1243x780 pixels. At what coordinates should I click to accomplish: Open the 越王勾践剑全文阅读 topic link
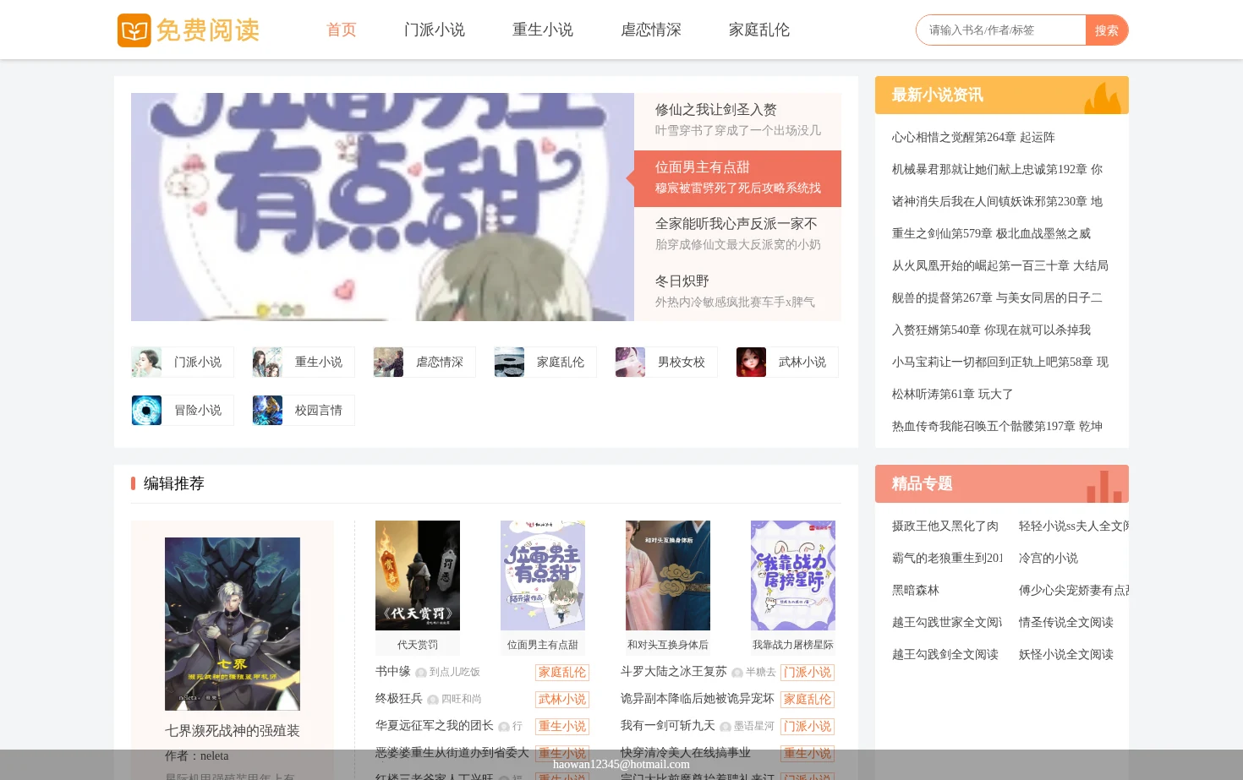[945, 654]
